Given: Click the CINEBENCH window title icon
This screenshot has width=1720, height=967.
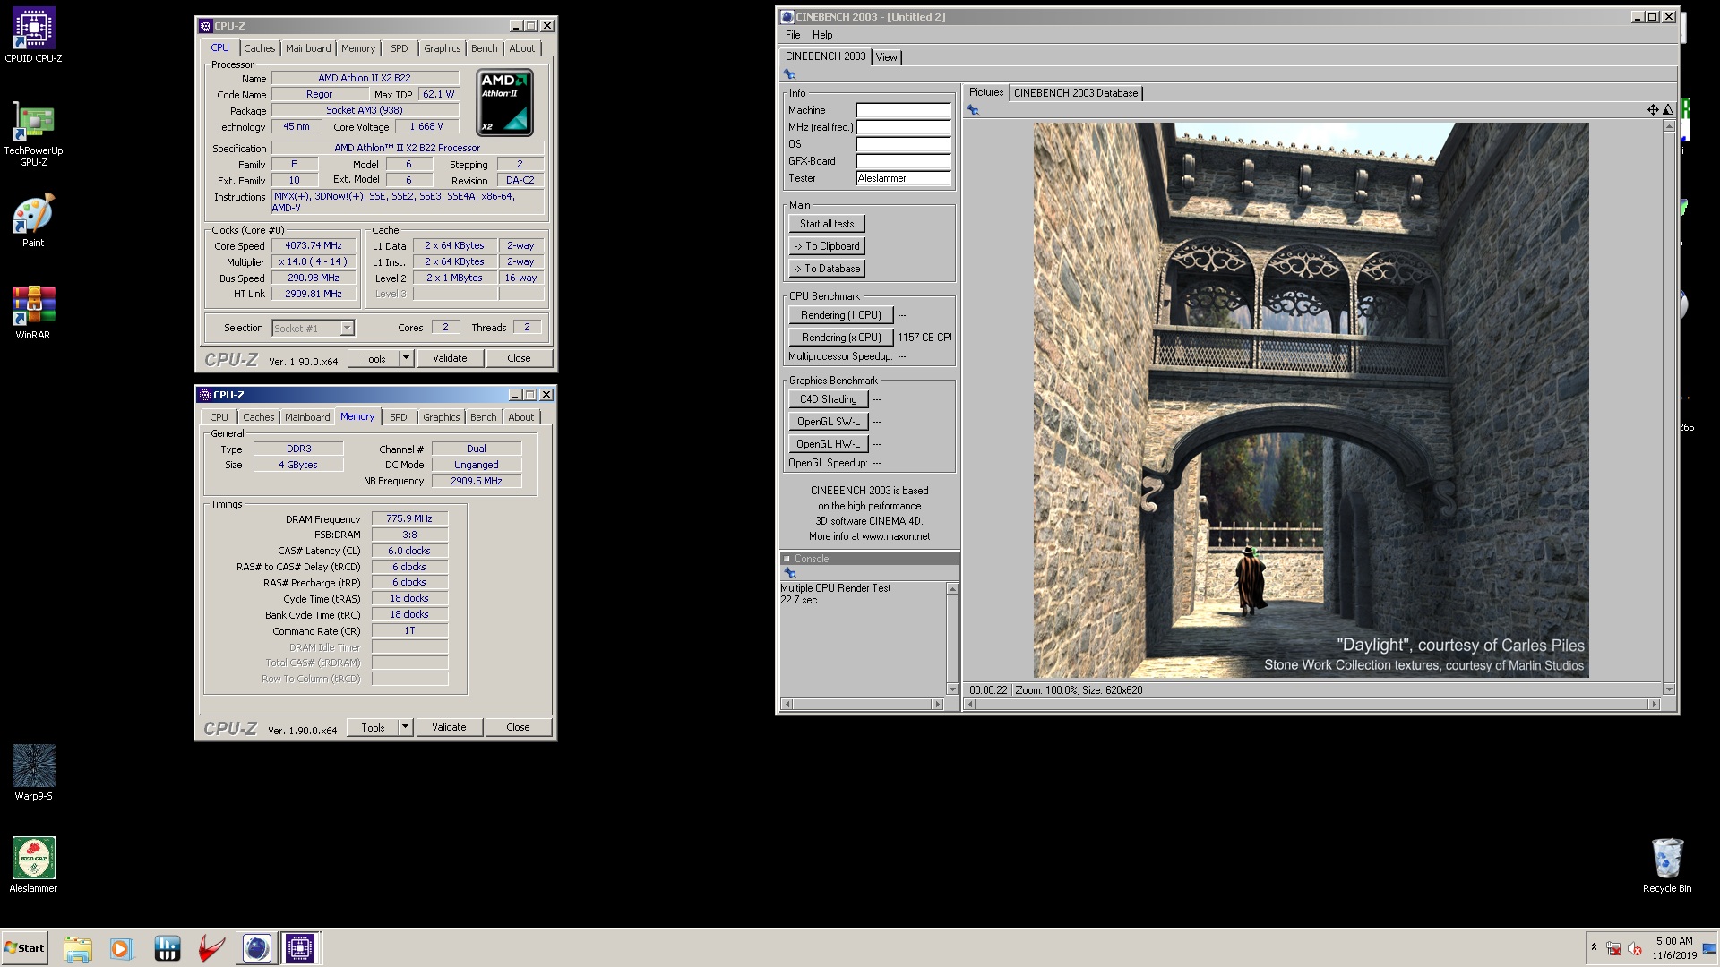Looking at the screenshot, I should (x=787, y=17).
